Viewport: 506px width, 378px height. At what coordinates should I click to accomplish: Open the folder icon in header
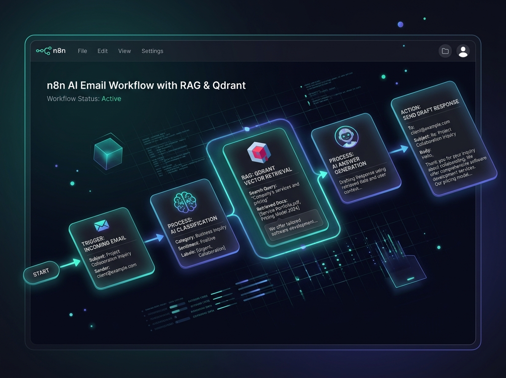[x=445, y=51]
